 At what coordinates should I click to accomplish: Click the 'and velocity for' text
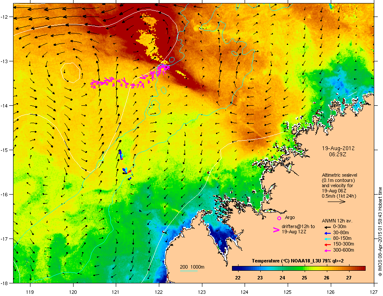(x=337, y=185)
